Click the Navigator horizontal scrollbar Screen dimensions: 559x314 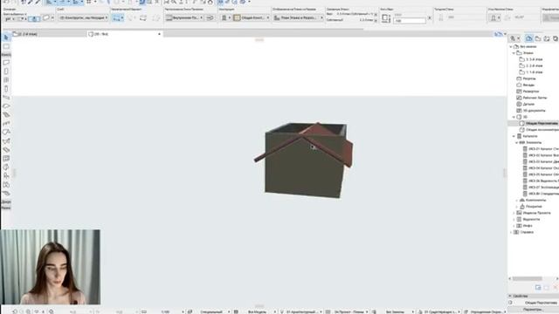pyautogui.click(x=528, y=278)
